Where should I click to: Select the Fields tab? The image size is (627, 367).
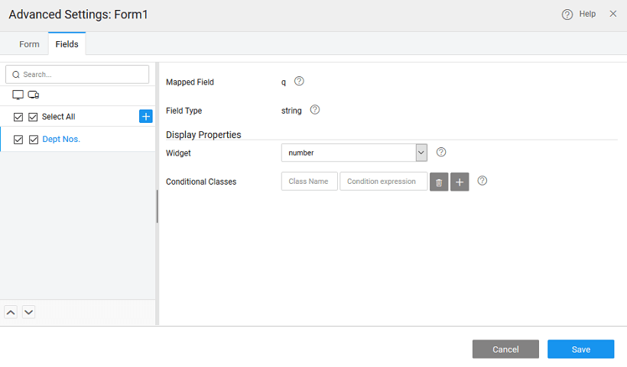click(67, 44)
